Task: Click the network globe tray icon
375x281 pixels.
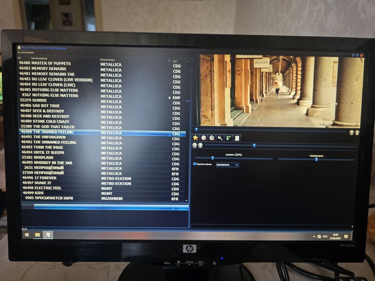Action: coord(319,236)
